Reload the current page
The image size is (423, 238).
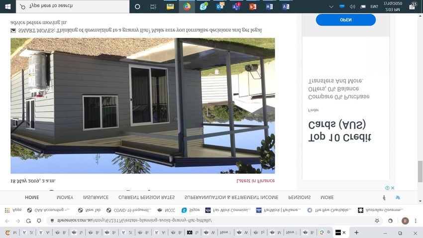28,221
